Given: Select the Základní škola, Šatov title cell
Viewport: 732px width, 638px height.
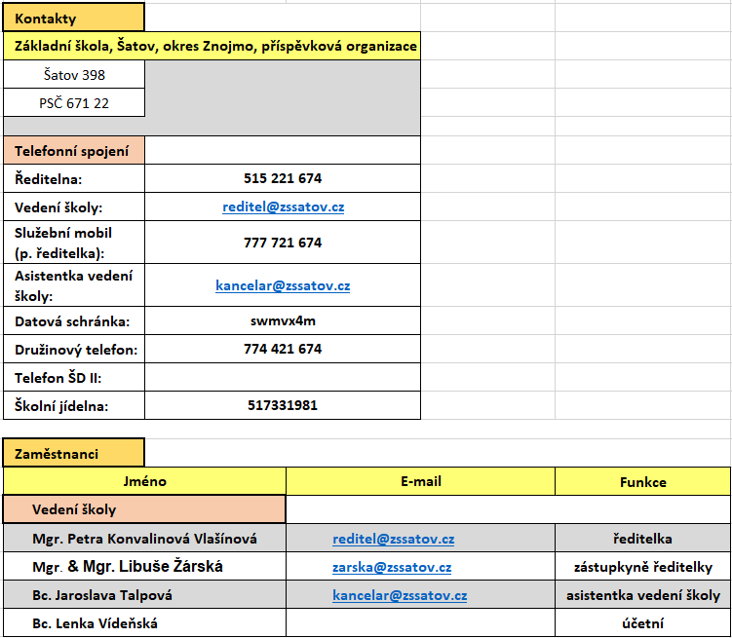Looking at the screenshot, I should point(212,46).
